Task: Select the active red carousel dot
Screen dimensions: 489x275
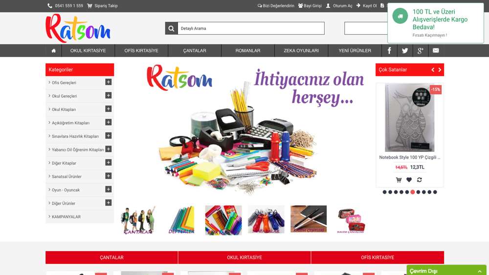Action: [413, 192]
